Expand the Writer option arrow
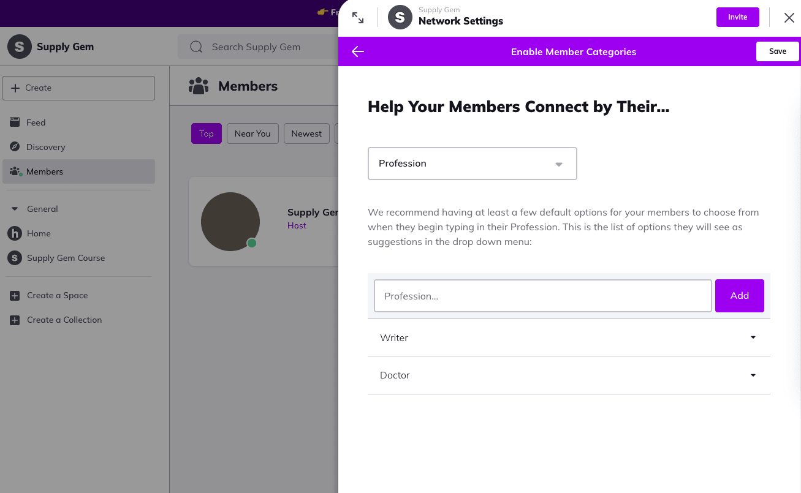Viewport: 801px width, 493px height. [x=753, y=337]
